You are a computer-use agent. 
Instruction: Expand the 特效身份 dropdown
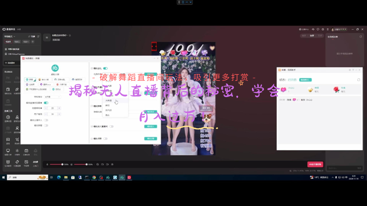coord(52,97)
